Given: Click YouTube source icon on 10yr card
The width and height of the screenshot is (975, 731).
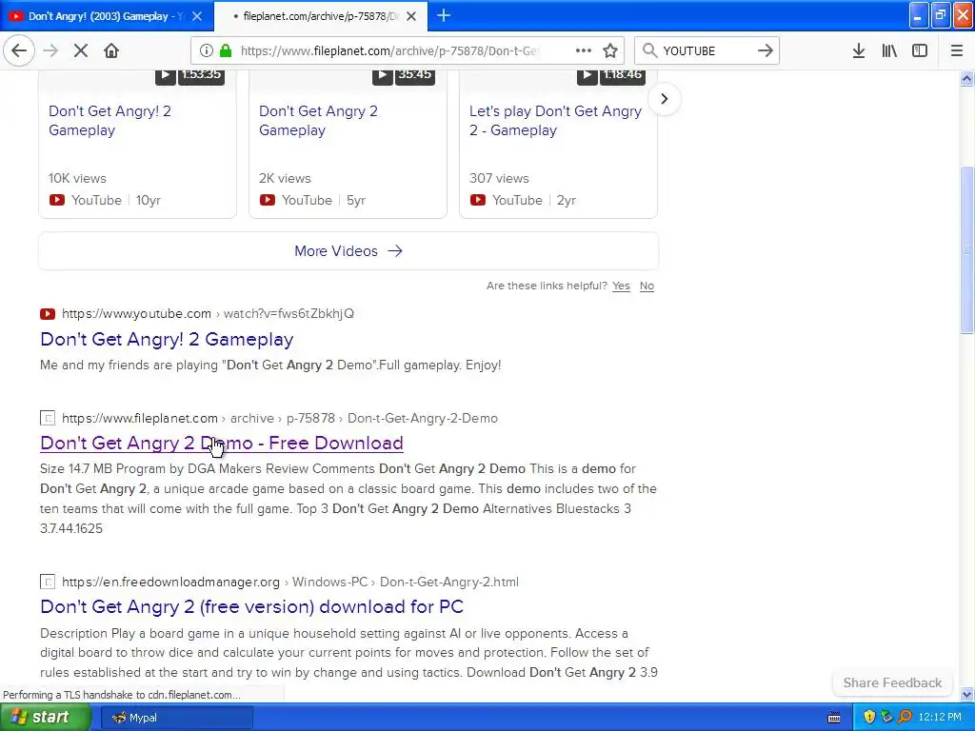Looking at the screenshot, I should [x=56, y=200].
